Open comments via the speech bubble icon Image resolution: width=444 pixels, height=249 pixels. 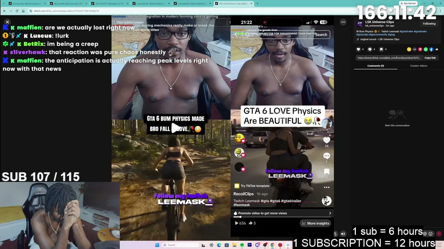click(x=370, y=49)
